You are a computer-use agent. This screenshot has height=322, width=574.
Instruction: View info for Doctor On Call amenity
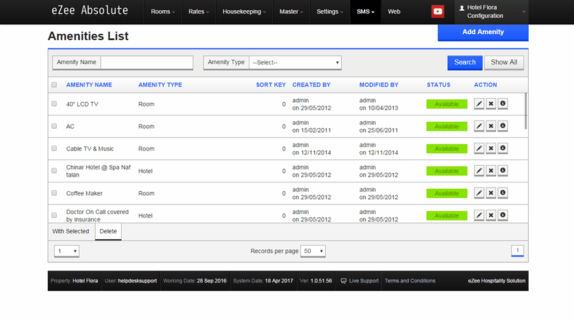point(503,216)
